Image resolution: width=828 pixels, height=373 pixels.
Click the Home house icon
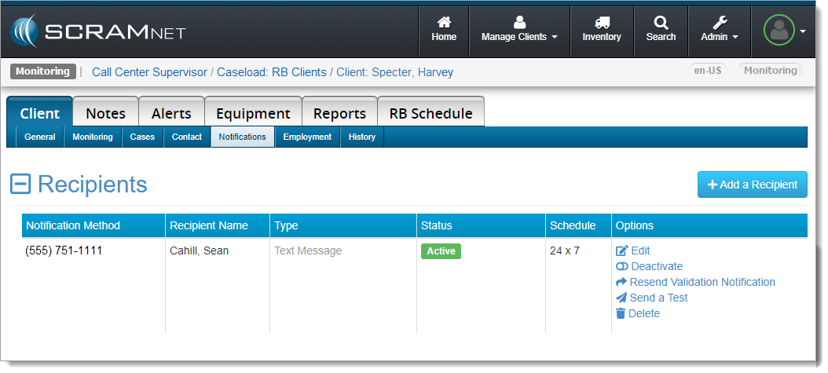(x=444, y=23)
